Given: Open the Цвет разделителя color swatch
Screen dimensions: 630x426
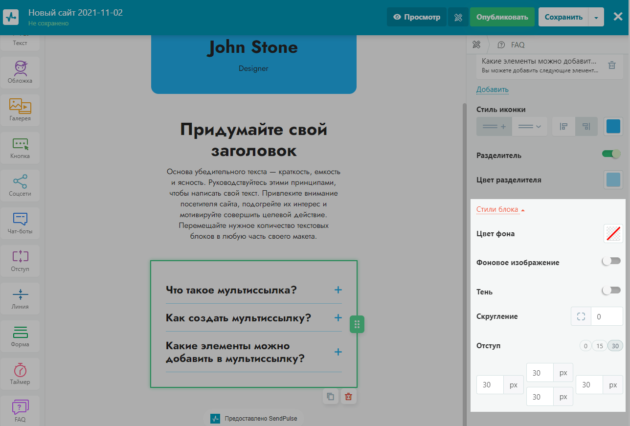Looking at the screenshot, I should click(x=613, y=179).
